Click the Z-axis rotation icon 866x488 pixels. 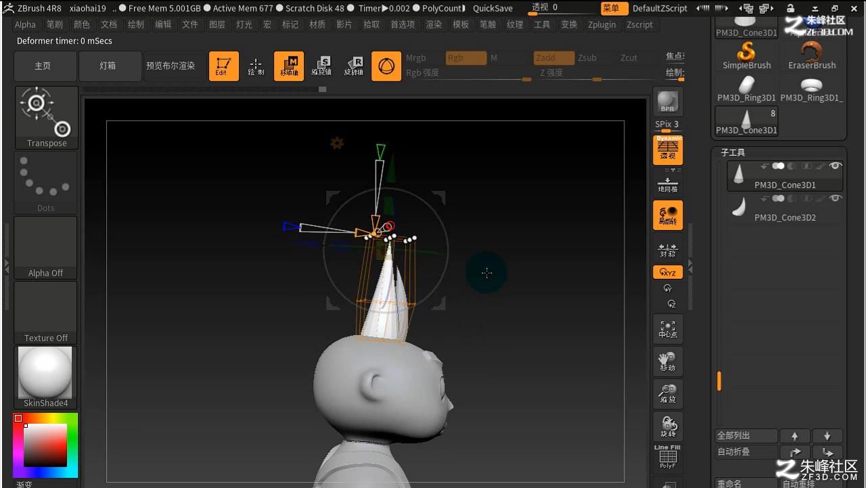[x=671, y=304]
